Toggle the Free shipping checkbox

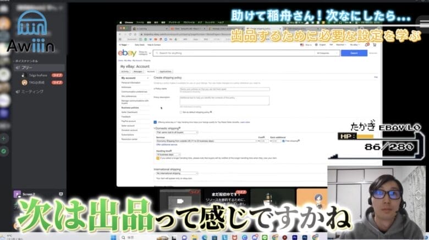point(283,141)
